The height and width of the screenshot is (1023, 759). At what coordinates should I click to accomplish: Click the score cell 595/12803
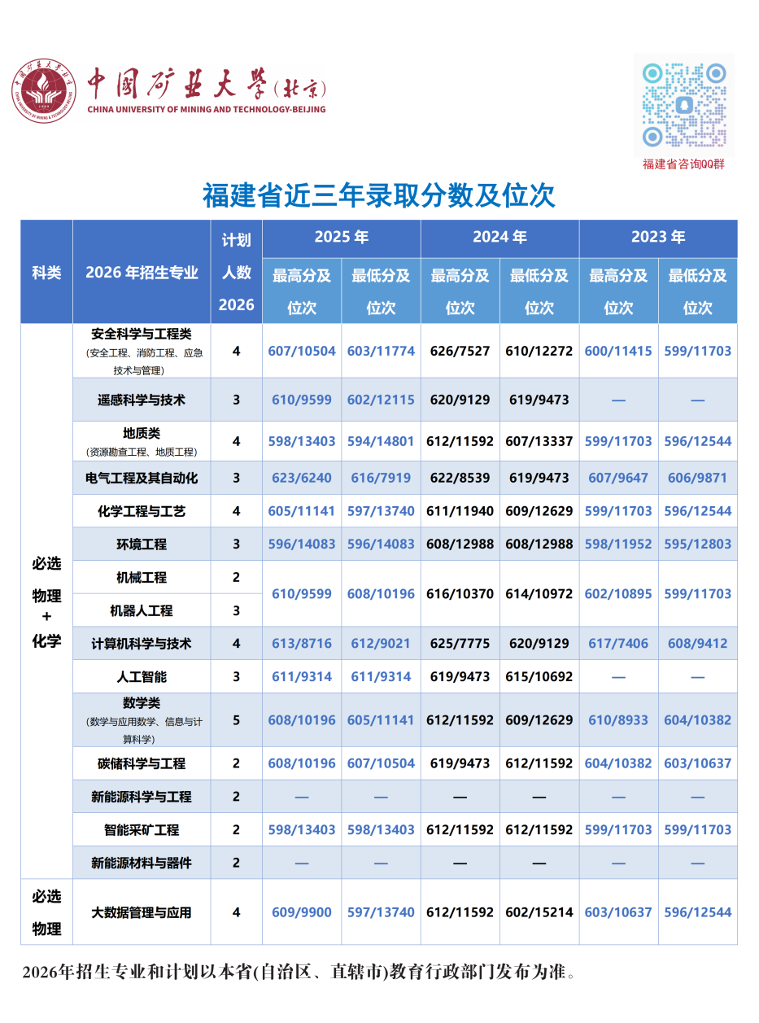coord(698,544)
